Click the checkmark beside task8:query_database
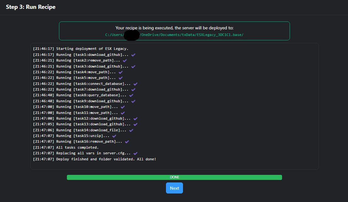 tap(131, 95)
